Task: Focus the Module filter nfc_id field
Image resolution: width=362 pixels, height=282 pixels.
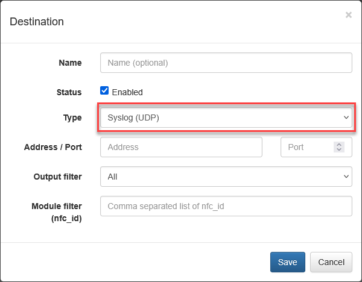Action: (x=226, y=206)
